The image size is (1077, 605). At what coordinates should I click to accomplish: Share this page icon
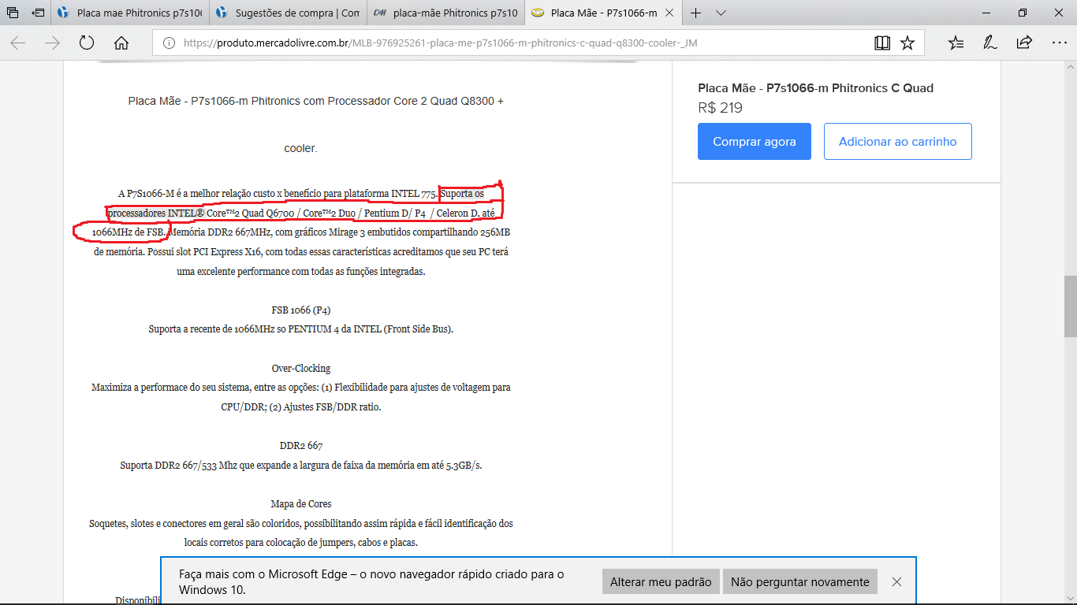click(1024, 43)
